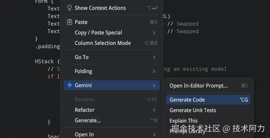Viewport: 270px width, 138px height.
Task: Select Generate Code in the Gemini submenu
Action: [x=208, y=100]
